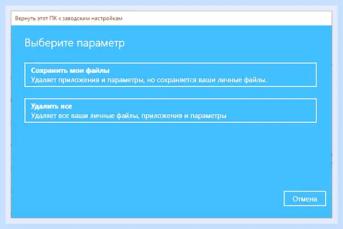The width and height of the screenshot is (343, 229).
Task: Click the window title 'Вернуть этот ПК к заводским настройкам'
Action: (69, 18)
